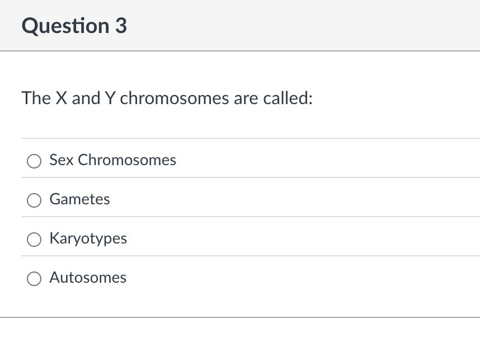Screen dimensions: 480x337
Task: Click the Autosomes answer label text
Action: coord(88,278)
